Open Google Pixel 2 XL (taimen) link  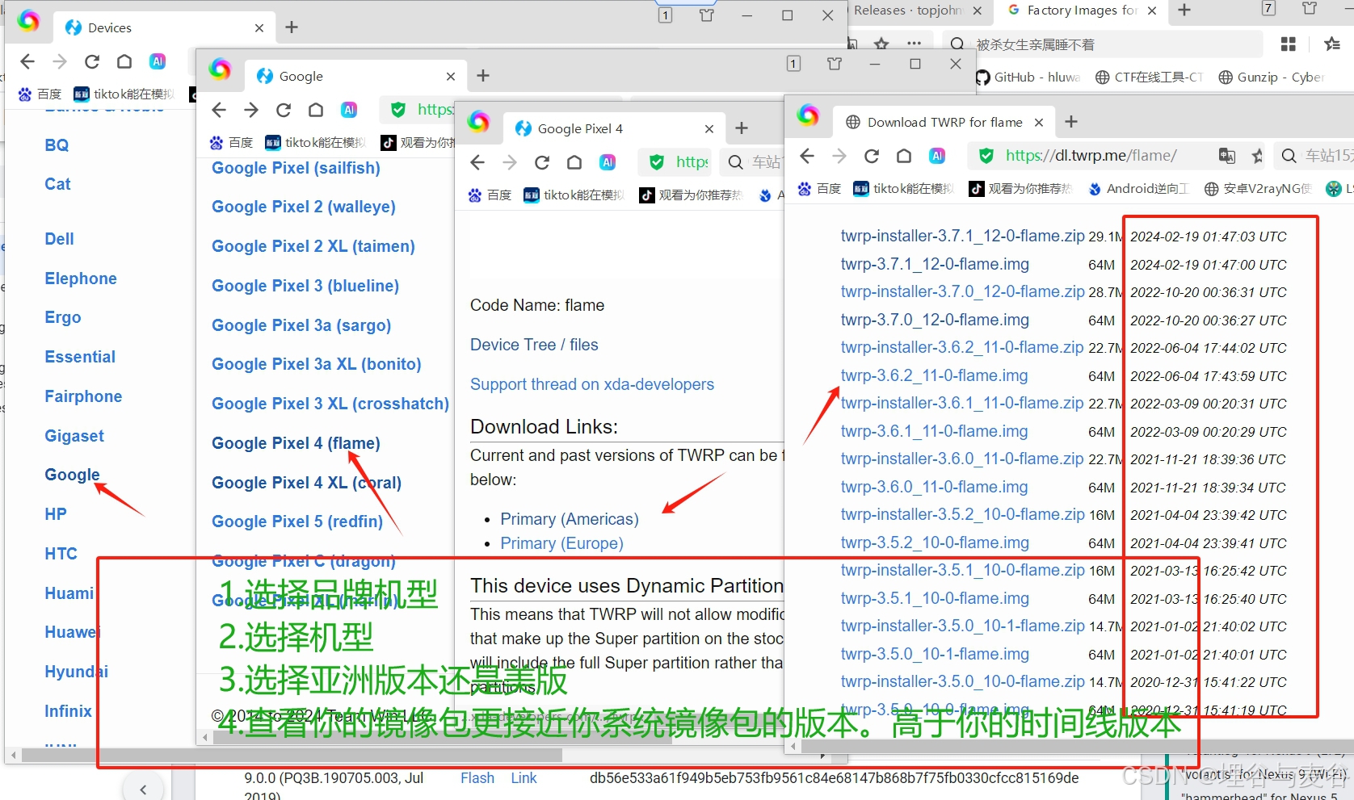313,246
